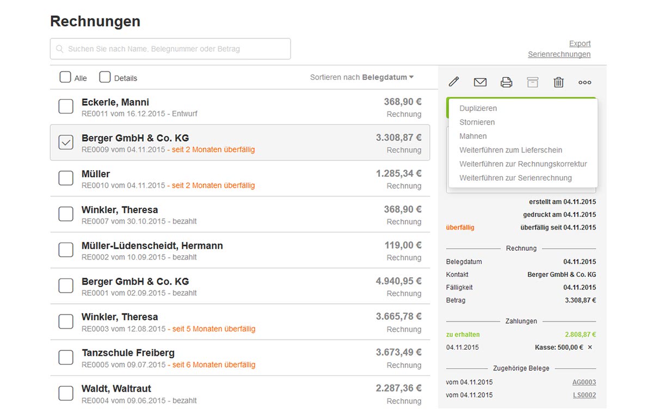Select the Eckerle, Manni invoice checkbox
Screen dimensions: 653x415
pyautogui.click(x=66, y=107)
